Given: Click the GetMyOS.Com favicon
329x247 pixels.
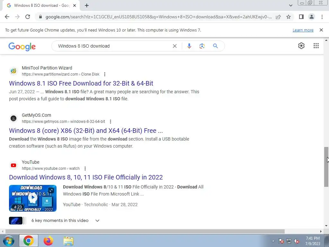Looking at the screenshot, I should (x=13, y=118).
